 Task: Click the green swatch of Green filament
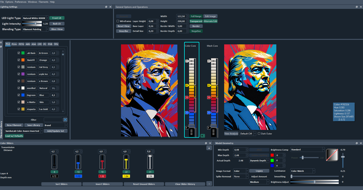(x=23, y=53)
